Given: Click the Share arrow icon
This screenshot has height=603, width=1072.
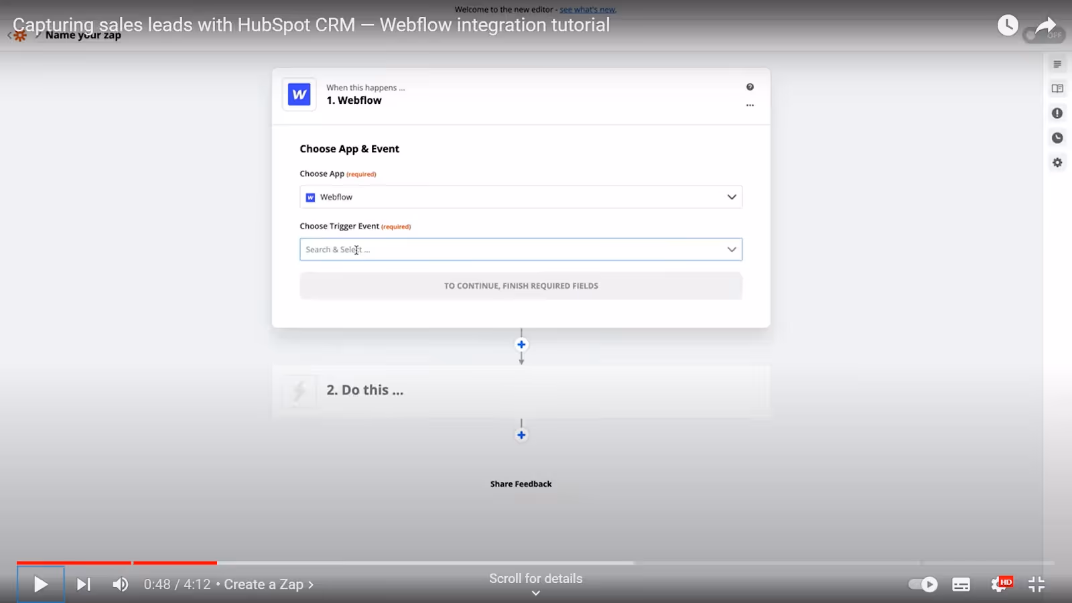Looking at the screenshot, I should (x=1045, y=25).
